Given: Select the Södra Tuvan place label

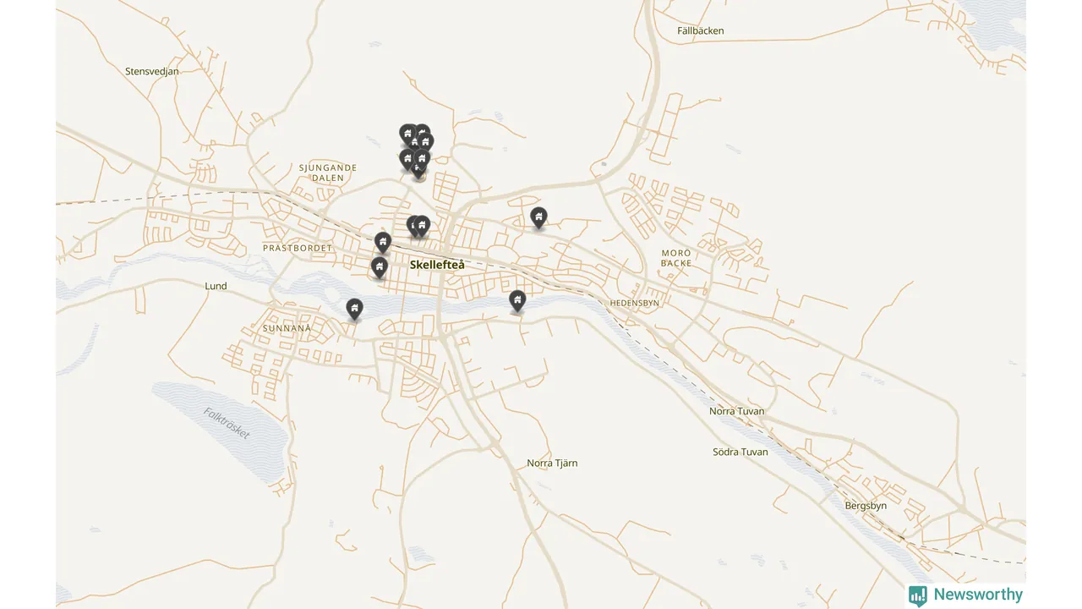Looking at the screenshot, I should 740,453.
